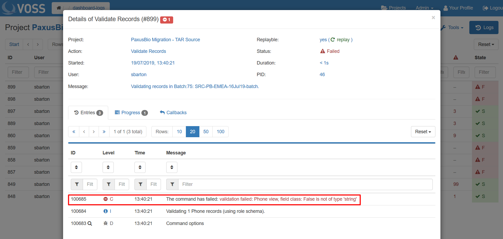Switch to the Callbacks tab

tap(173, 113)
